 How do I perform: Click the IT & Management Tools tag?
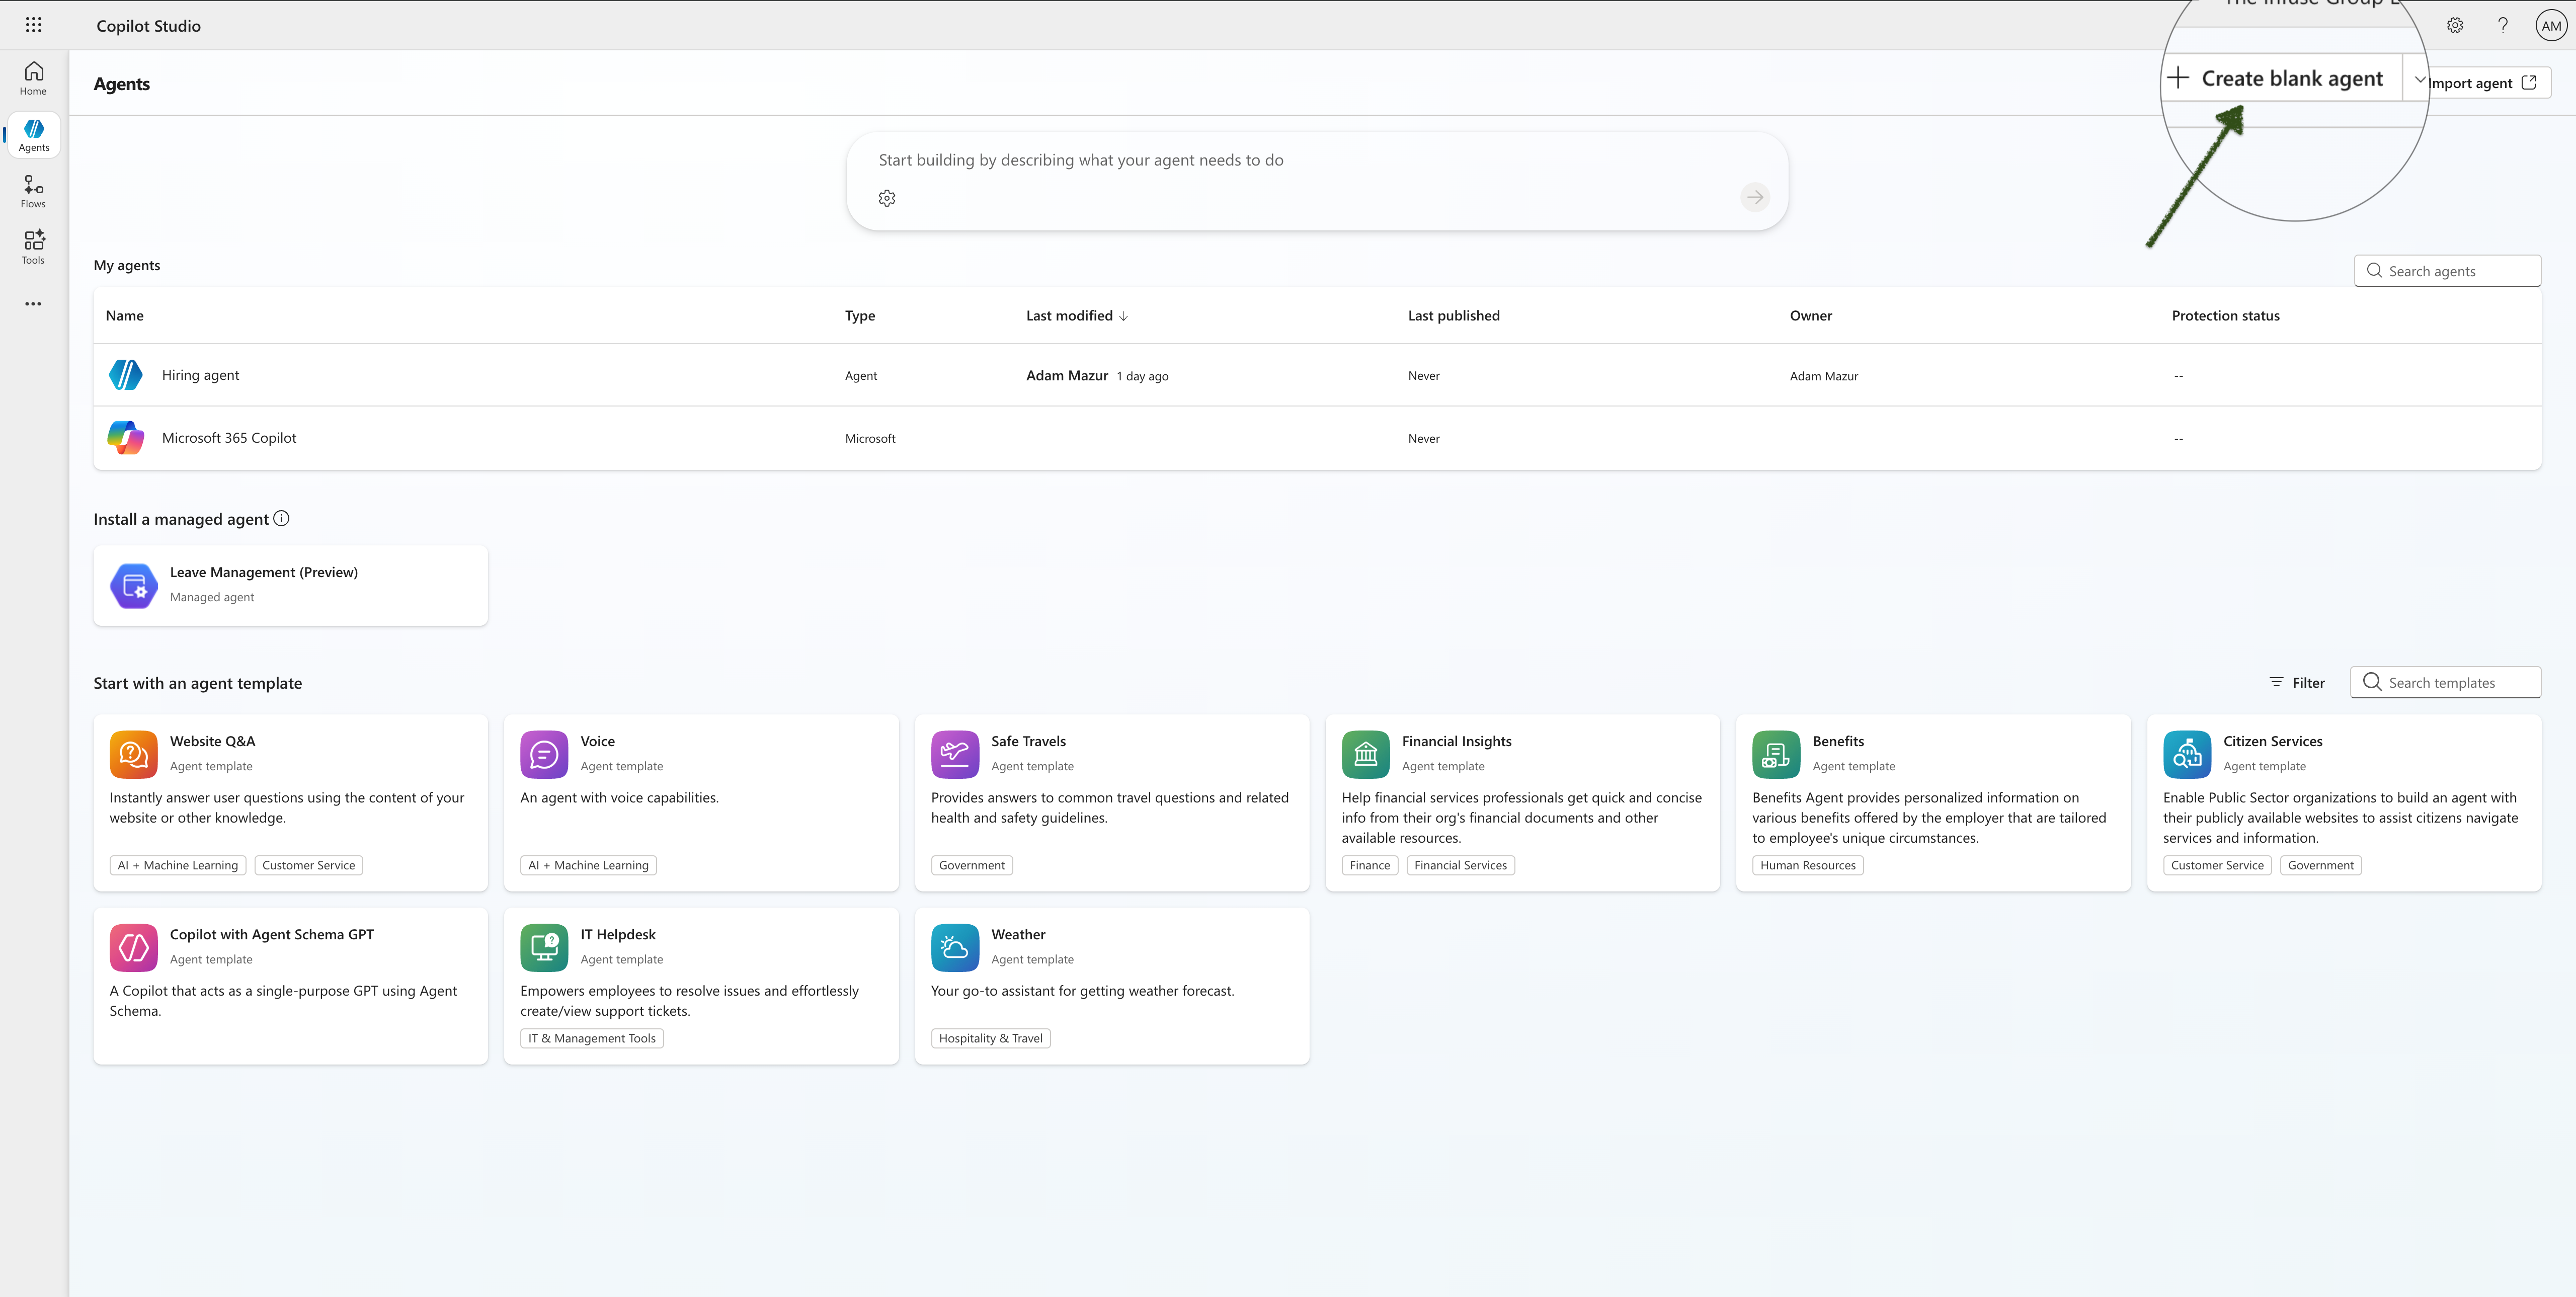click(592, 1039)
